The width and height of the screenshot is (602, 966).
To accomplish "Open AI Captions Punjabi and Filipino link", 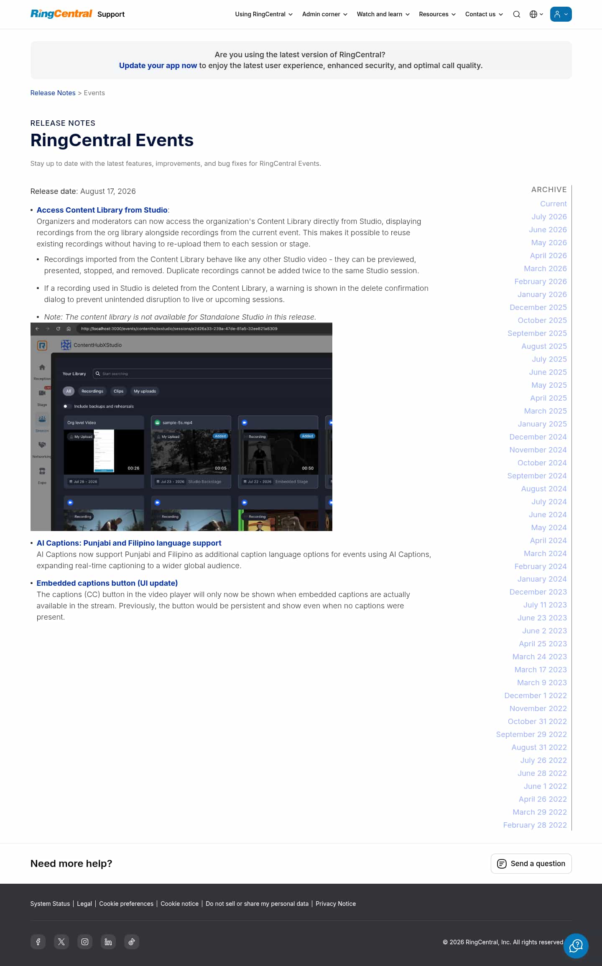I will pyautogui.click(x=129, y=543).
